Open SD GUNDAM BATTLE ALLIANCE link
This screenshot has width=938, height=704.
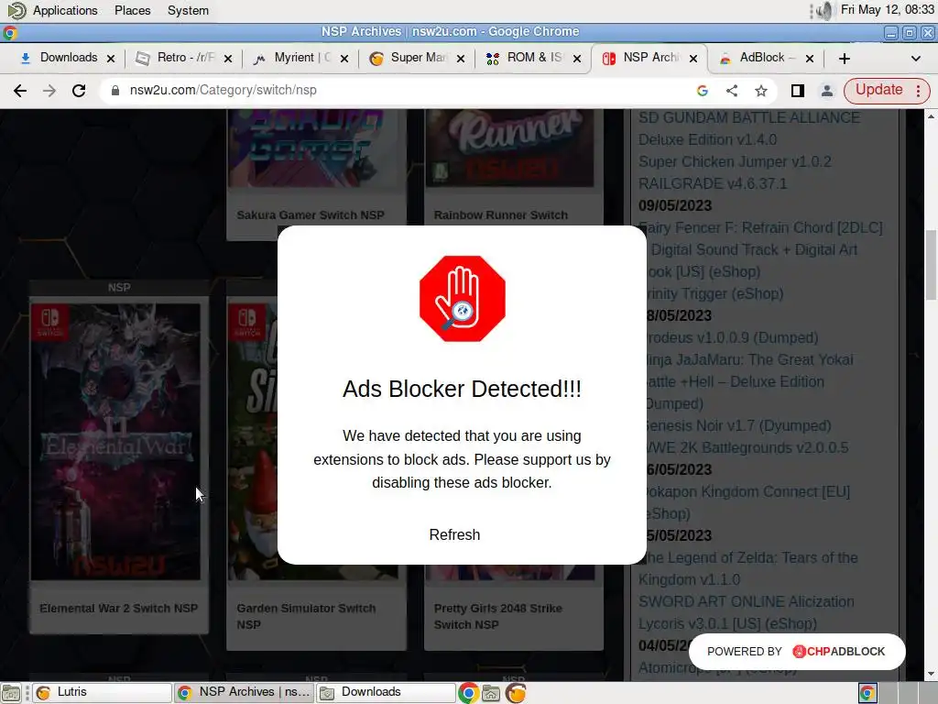point(749,128)
